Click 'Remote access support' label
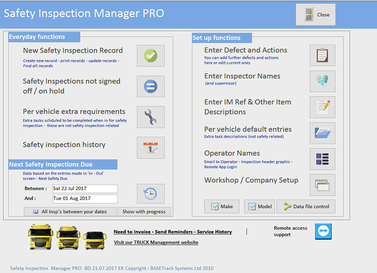Image resolution: width=377 pixels, height=273 pixels. 290,231
